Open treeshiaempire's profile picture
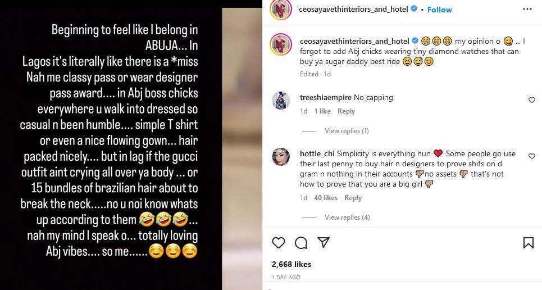This screenshot has width=542, height=290. click(x=281, y=101)
